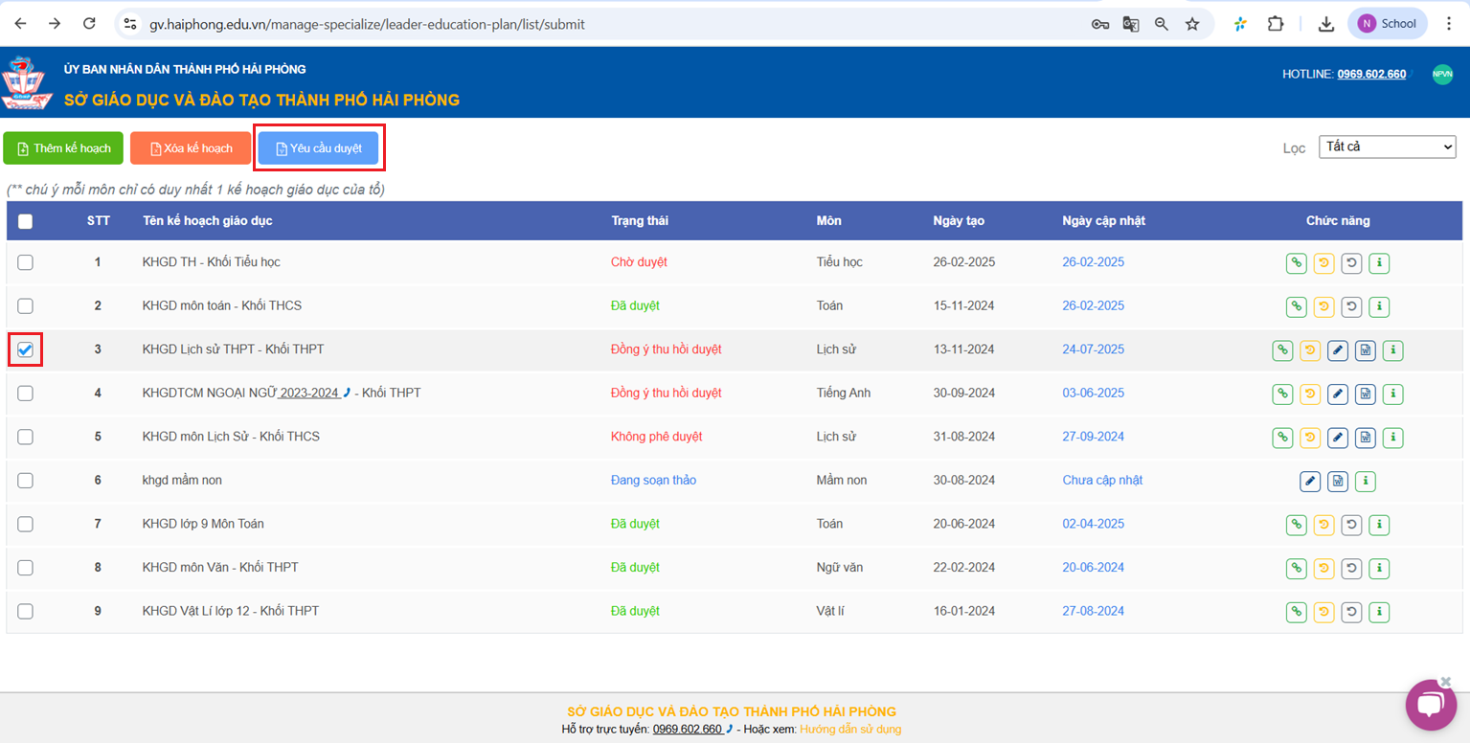Open the info icon for row 5

[1393, 438]
